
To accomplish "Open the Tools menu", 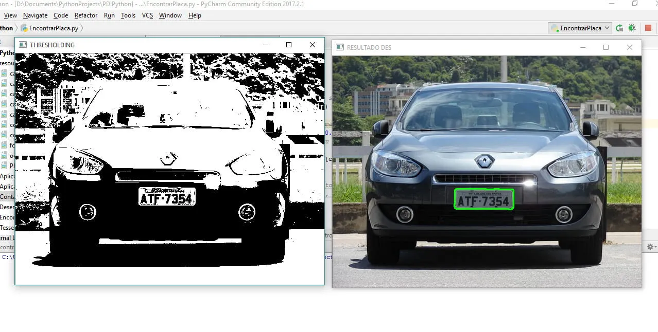I will 128,15.
